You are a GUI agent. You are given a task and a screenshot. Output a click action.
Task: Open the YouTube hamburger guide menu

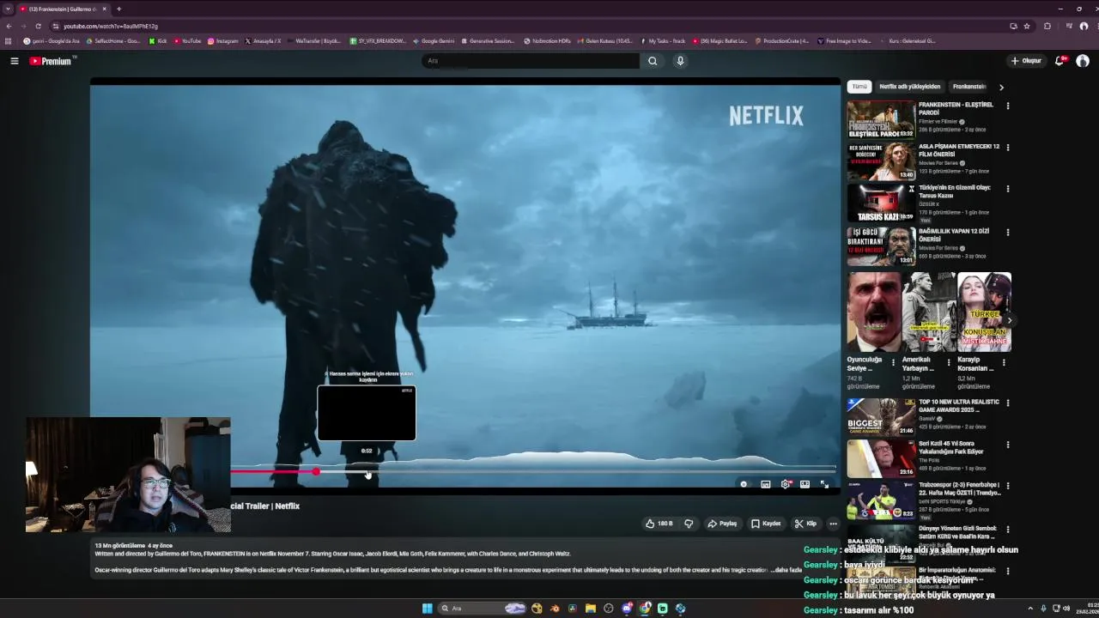click(x=14, y=61)
